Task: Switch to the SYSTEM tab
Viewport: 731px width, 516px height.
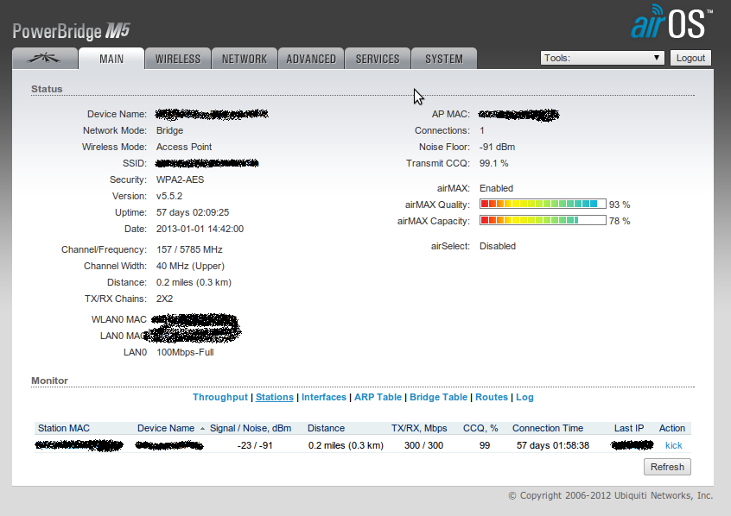Action: click(x=444, y=59)
